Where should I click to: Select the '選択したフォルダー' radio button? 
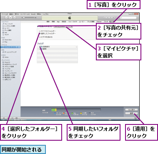(40, 34)
